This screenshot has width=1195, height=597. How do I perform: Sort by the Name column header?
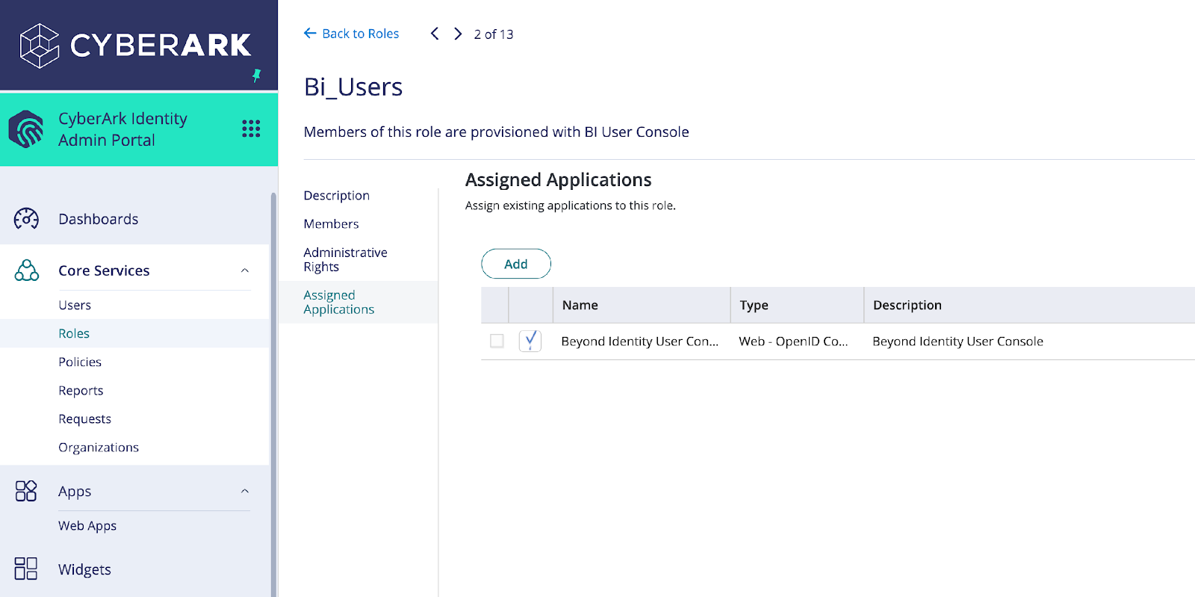[x=641, y=305]
